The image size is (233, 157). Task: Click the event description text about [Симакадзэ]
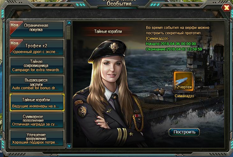(x=178, y=33)
